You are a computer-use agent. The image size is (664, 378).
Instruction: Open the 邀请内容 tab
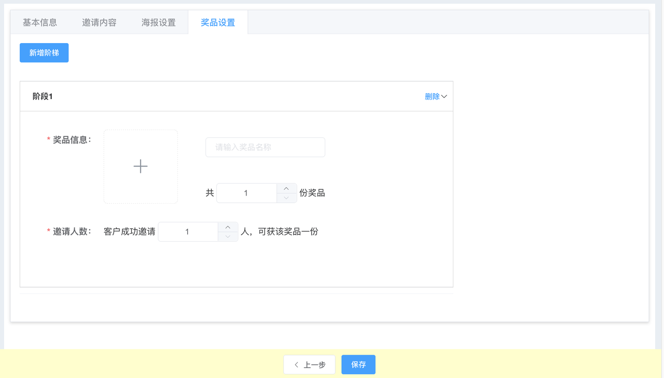click(99, 22)
